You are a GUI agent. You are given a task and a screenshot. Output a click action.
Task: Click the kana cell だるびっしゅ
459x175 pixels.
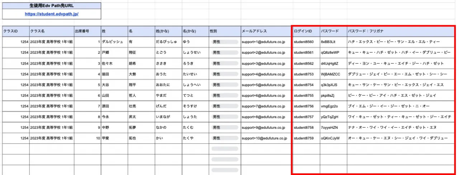click(168, 42)
